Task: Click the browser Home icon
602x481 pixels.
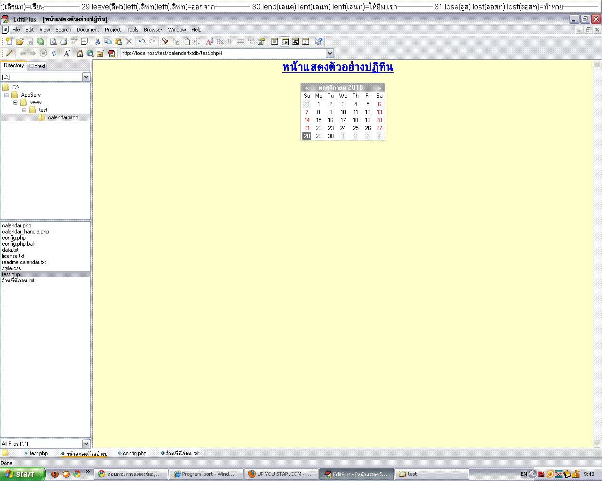Action: tap(80, 54)
